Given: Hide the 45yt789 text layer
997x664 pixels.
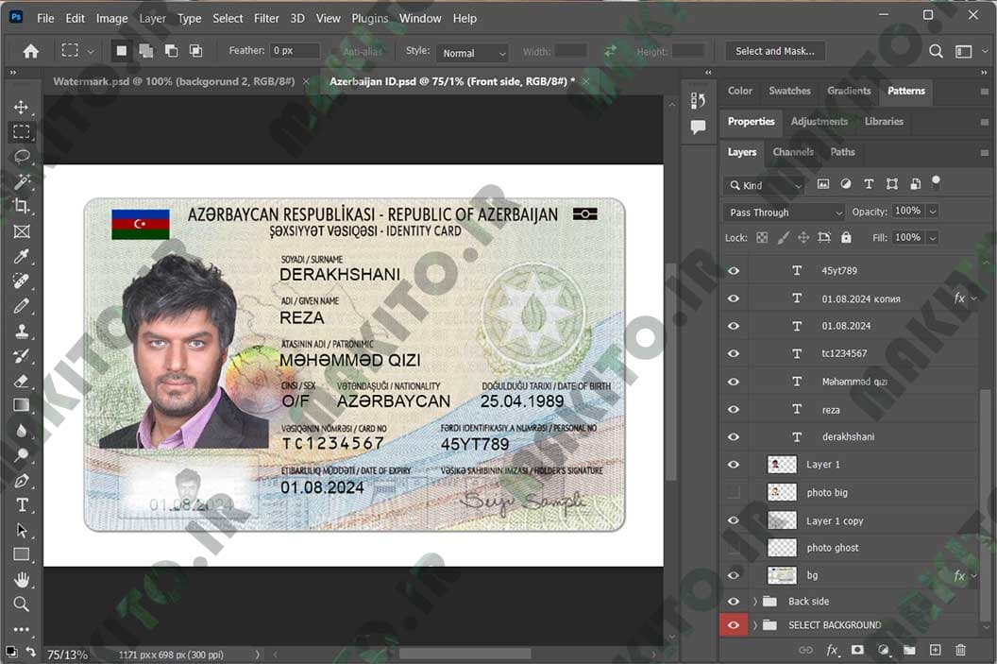Looking at the screenshot, I should [x=734, y=270].
